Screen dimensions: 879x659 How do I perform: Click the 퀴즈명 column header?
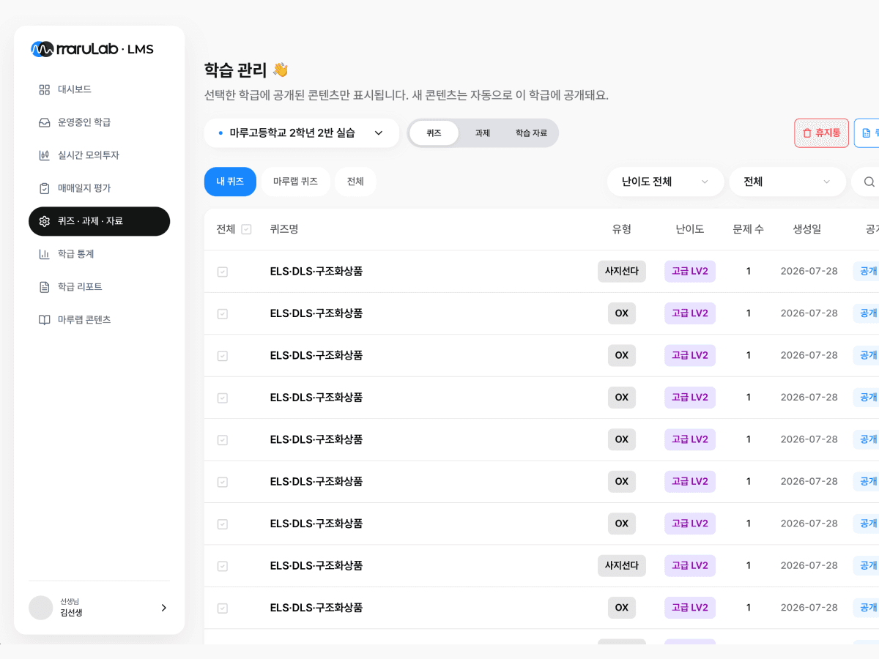coord(284,229)
